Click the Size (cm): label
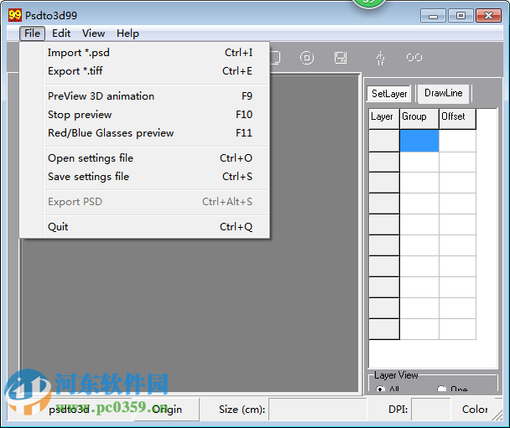This screenshot has width=510, height=428. click(242, 410)
